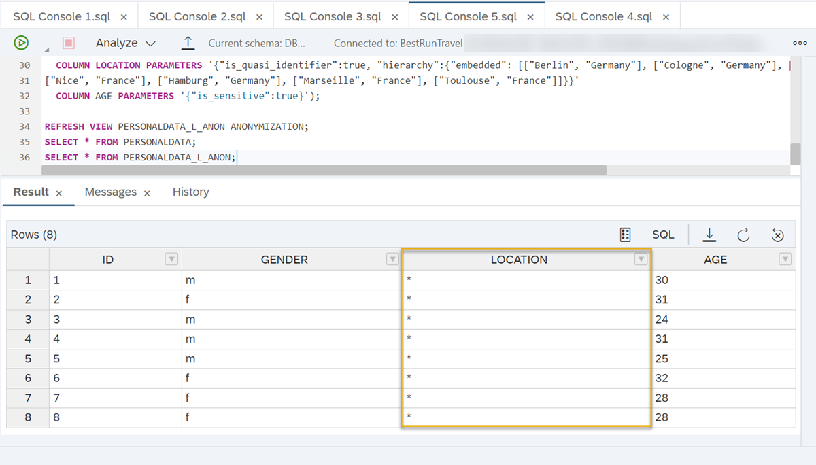
Task: Refresh the result table
Action: [x=743, y=235]
